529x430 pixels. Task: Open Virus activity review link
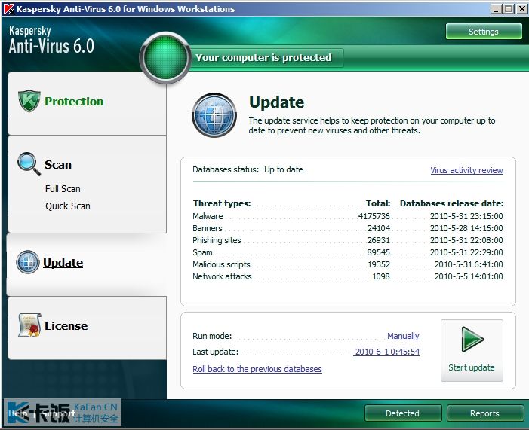pos(466,170)
